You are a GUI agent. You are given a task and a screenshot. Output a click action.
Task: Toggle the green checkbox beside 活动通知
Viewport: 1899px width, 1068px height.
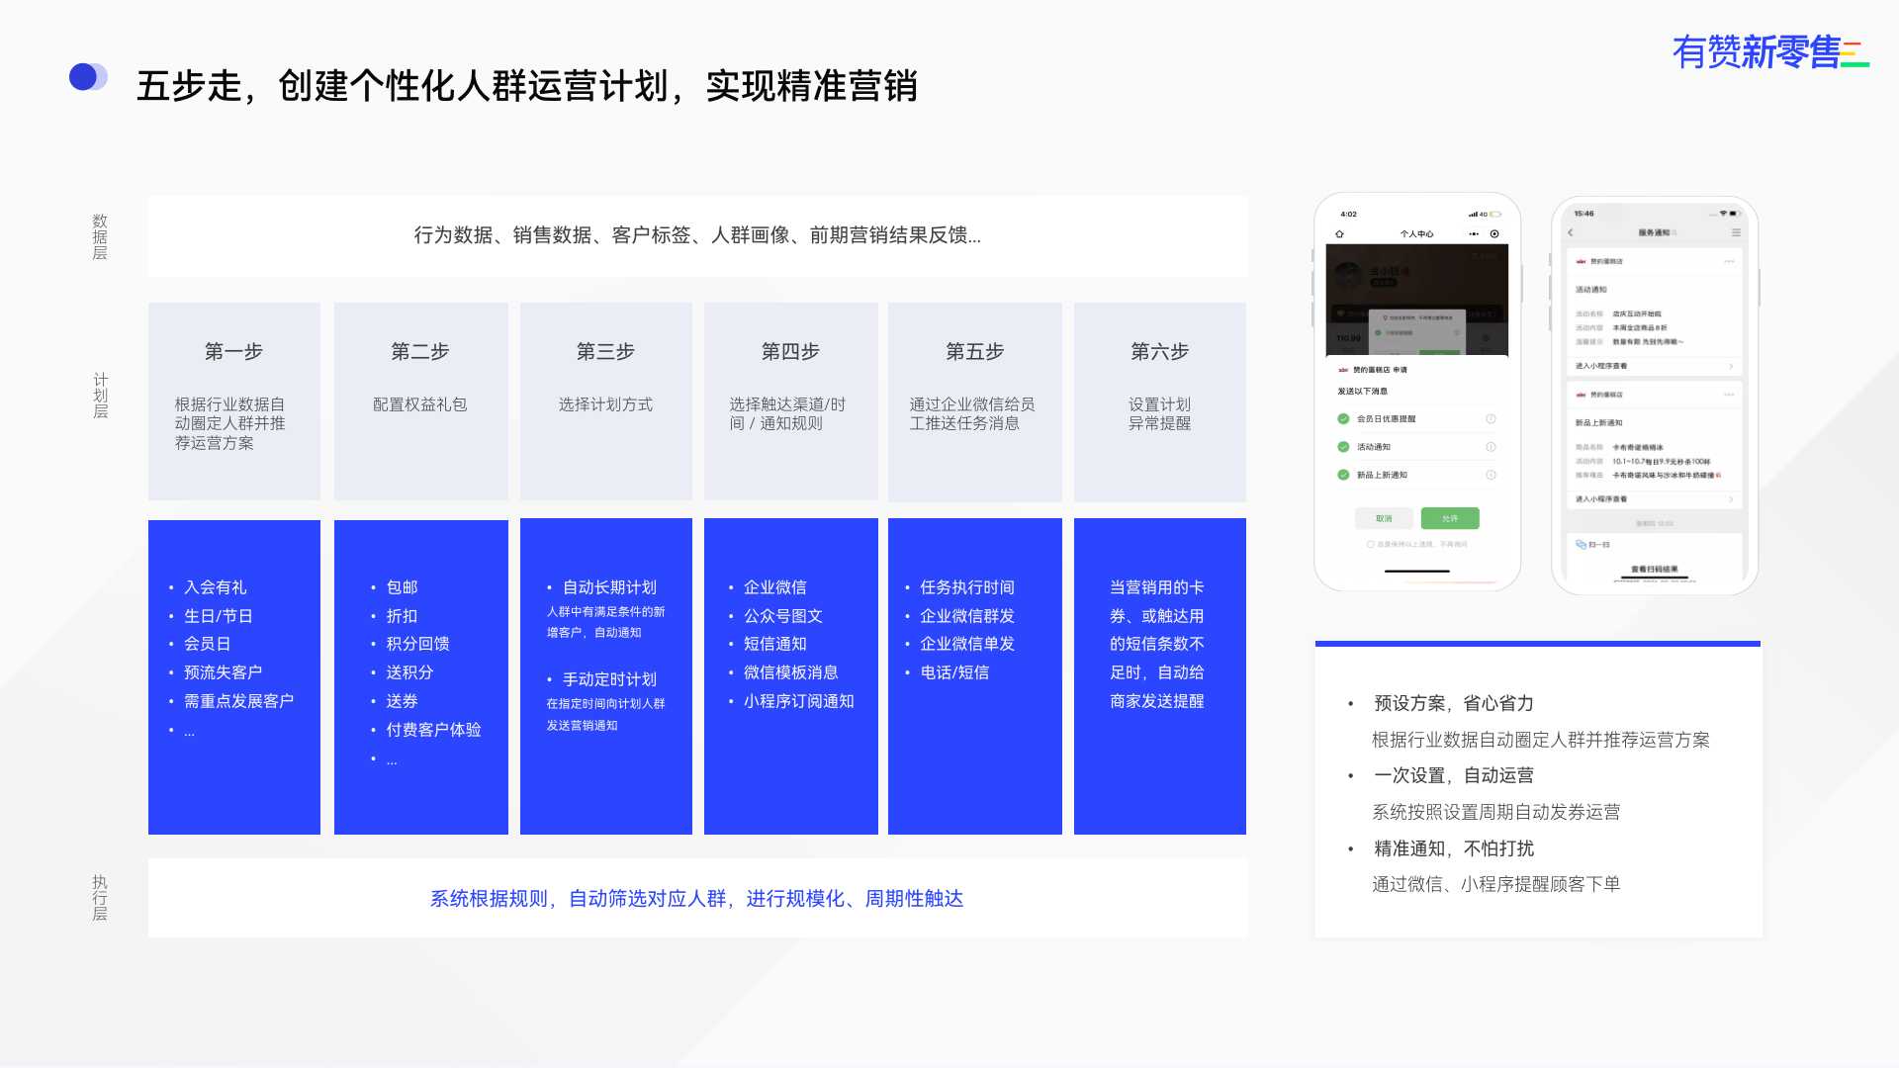(1343, 447)
